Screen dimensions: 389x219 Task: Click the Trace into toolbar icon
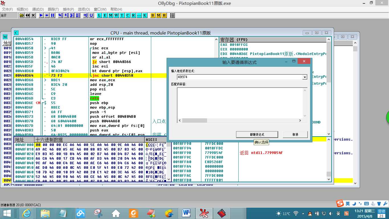click(72, 15)
